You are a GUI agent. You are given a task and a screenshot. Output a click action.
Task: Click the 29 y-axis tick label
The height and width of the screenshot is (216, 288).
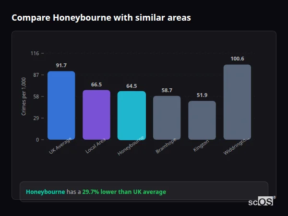(36, 118)
